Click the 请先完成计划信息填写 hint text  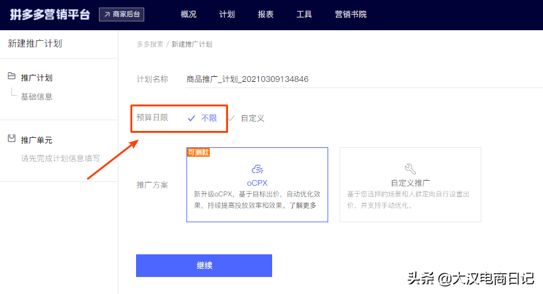pyautogui.click(x=60, y=159)
